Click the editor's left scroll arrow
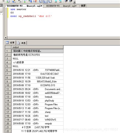The width and height of the screenshot is (120, 133). (6, 38)
